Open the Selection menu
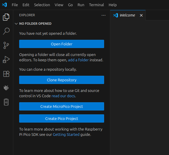169x155 pixels. tap(42, 5)
